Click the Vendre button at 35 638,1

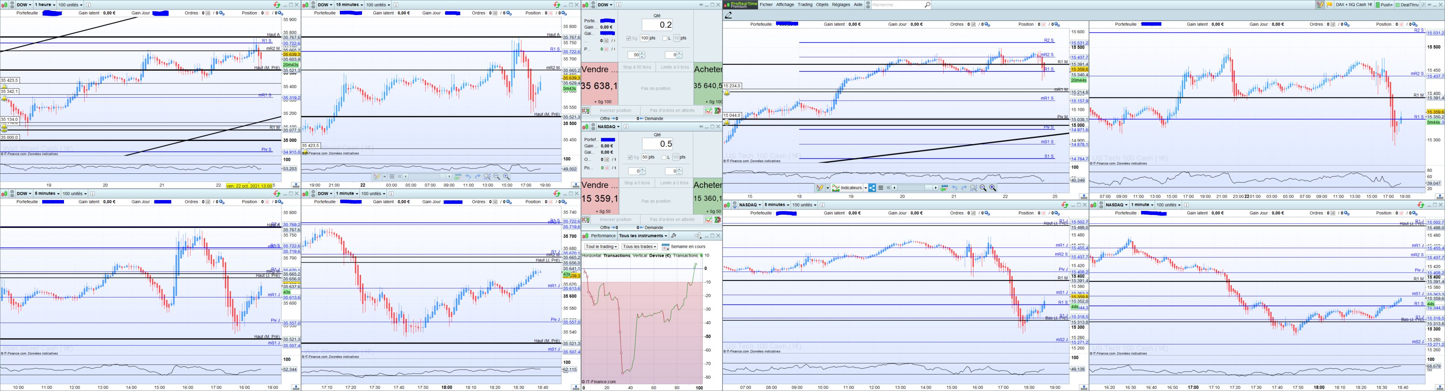pyautogui.click(x=600, y=83)
